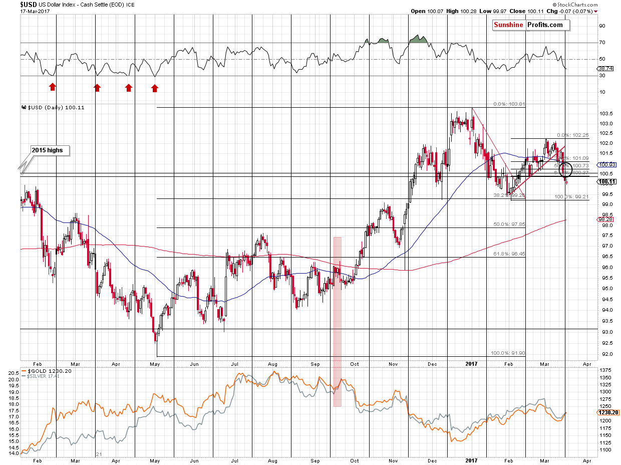This screenshot has width=621, height=465.
Task: Click the '0.0%: 102.25' Fibonacci label
Action: 574,135
